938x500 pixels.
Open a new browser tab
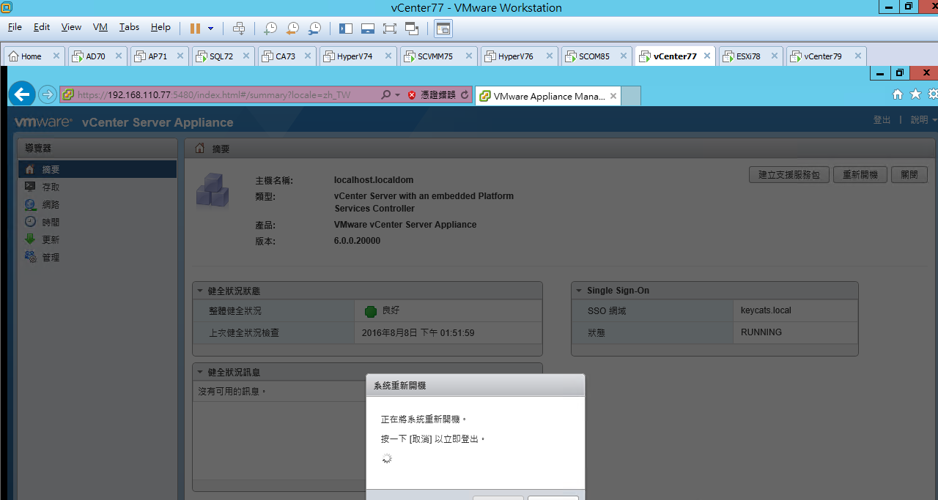point(631,96)
